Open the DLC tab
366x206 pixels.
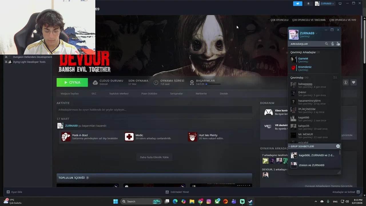[94, 94]
